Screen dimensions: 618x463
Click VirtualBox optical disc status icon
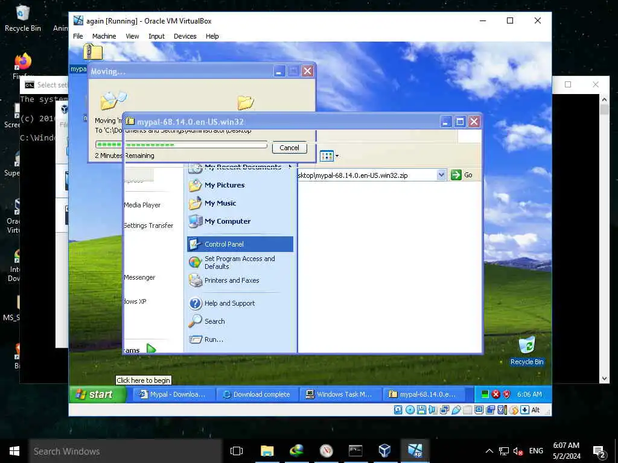tap(410, 410)
